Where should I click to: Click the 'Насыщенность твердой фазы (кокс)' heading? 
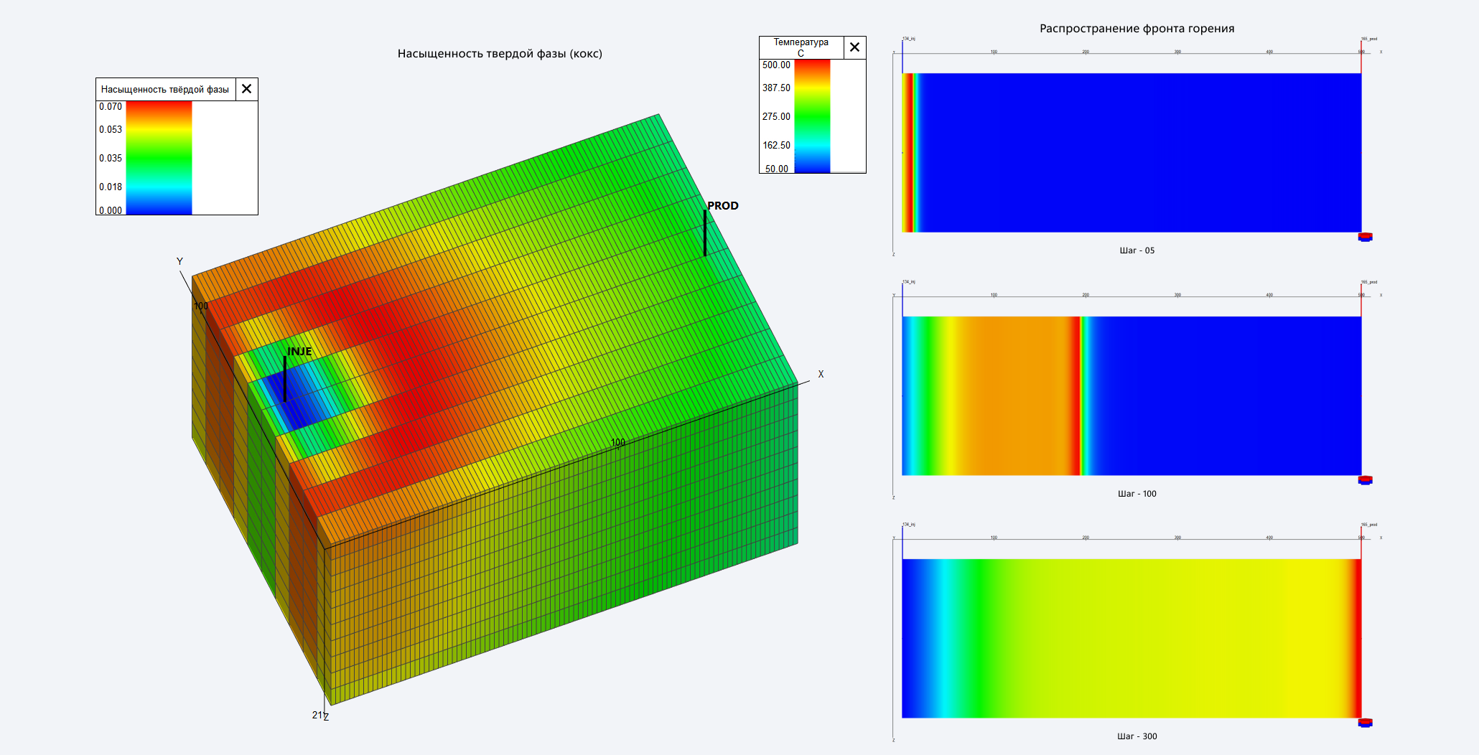coord(500,54)
